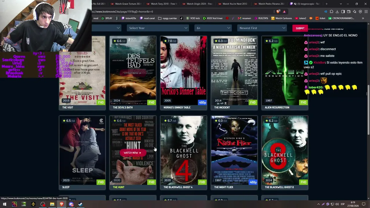370x208 pixels.
Task: Show more bookmarks overflow chevron
Action: [x=363, y=18]
